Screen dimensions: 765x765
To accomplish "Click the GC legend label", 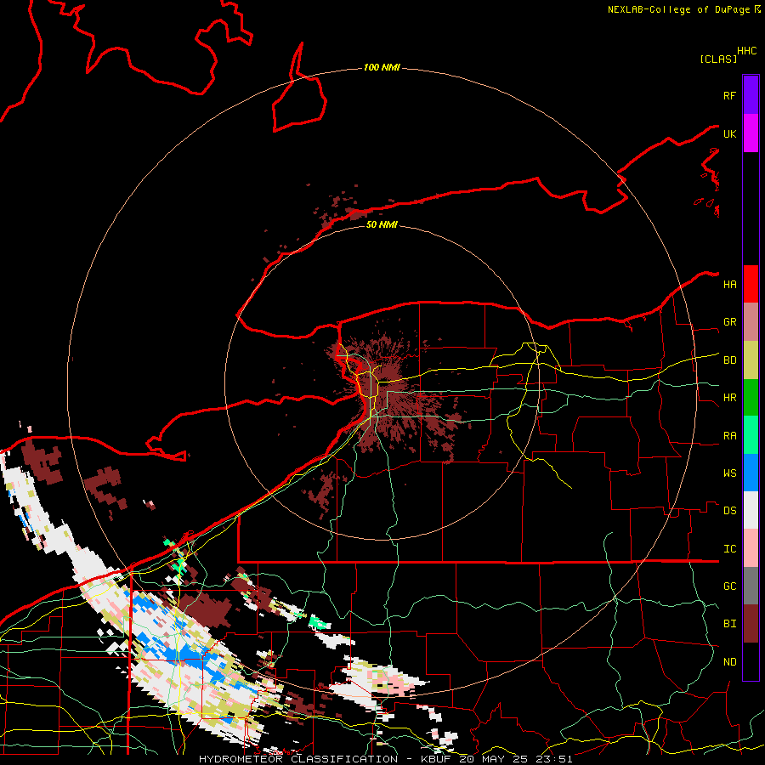I will point(729,586).
